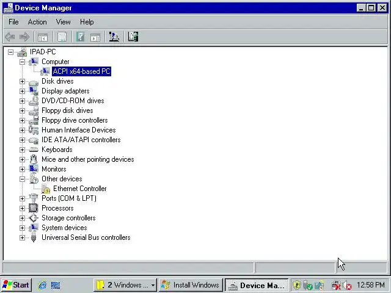Select the Floppy disk drives label
The image size is (391, 293).
click(x=67, y=110)
